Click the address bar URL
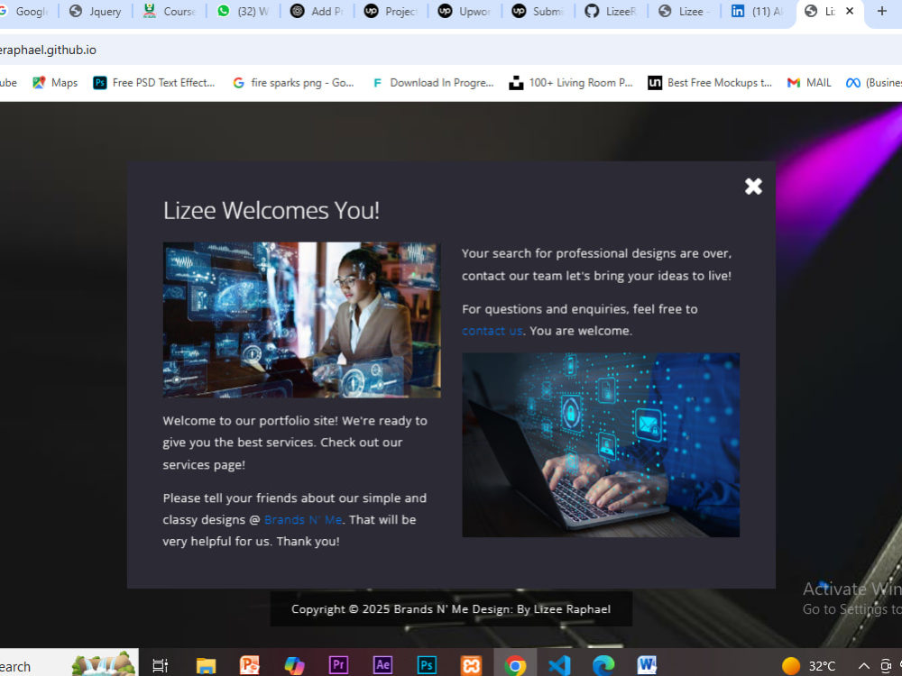The image size is (902, 676). point(49,50)
